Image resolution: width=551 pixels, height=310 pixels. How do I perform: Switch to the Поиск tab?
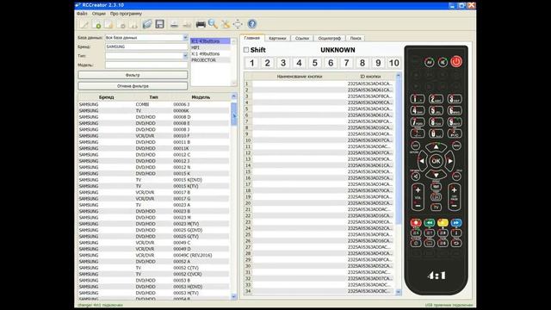[356, 38]
